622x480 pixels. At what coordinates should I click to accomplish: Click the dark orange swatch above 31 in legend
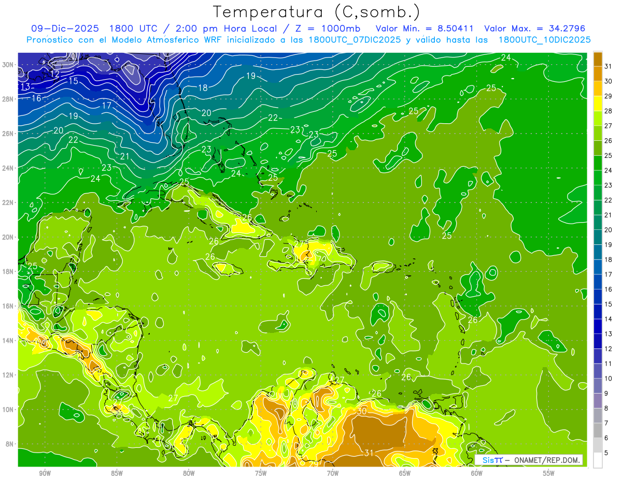point(598,59)
